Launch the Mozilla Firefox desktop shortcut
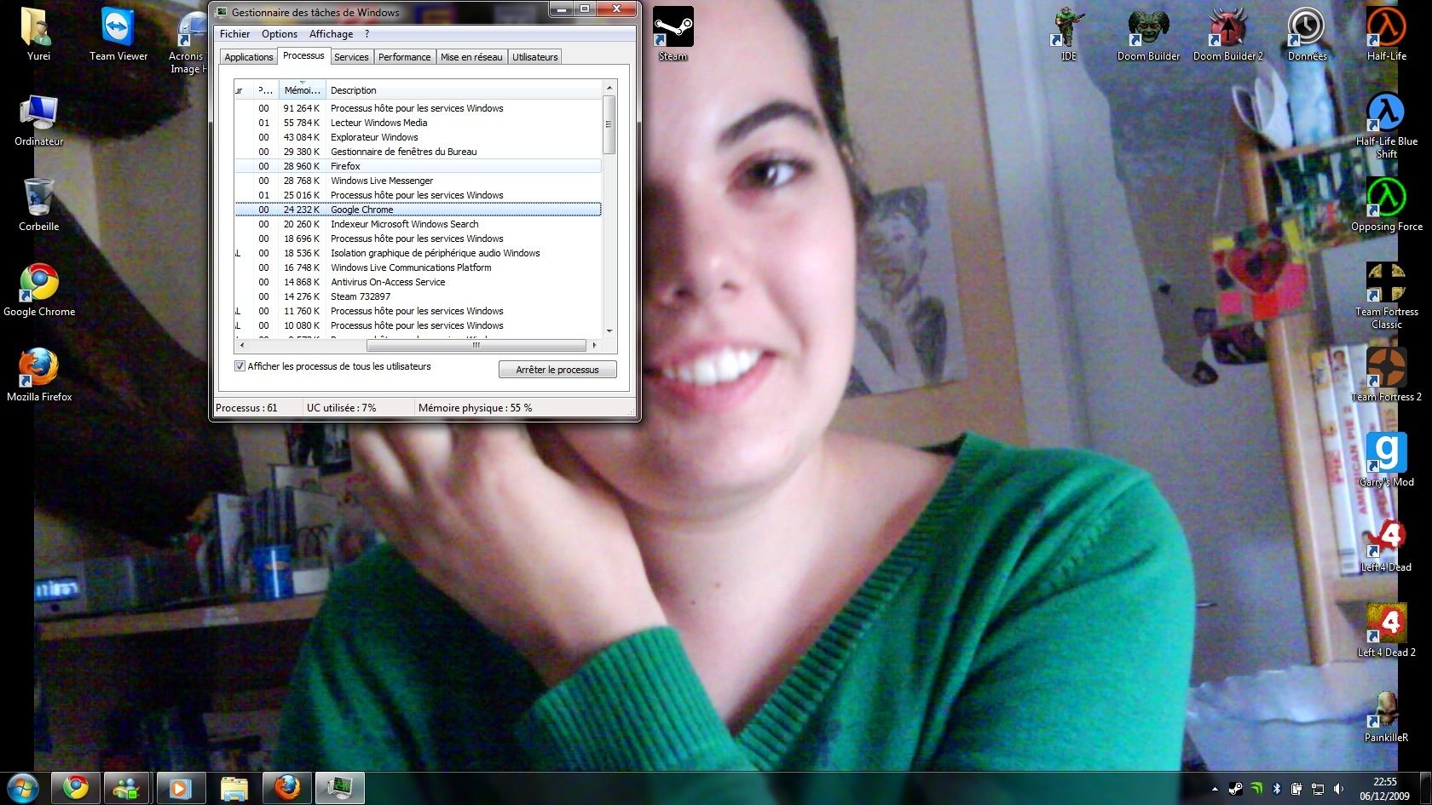This screenshot has height=805, width=1432. 39,375
